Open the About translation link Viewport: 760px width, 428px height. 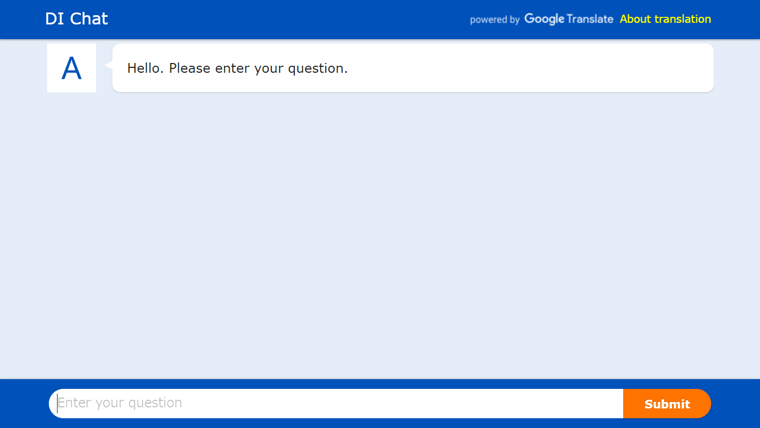point(665,19)
